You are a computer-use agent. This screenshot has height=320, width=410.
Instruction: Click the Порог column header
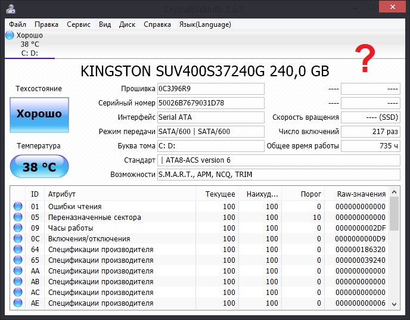[x=303, y=194]
